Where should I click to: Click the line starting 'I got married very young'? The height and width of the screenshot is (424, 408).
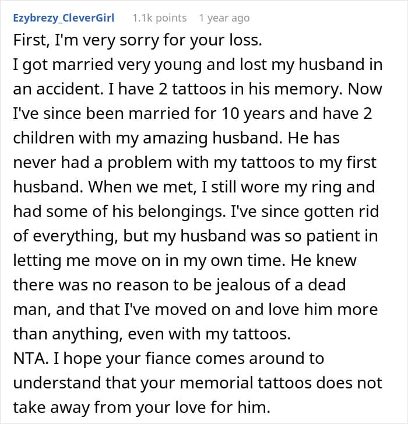[x=198, y=65]
